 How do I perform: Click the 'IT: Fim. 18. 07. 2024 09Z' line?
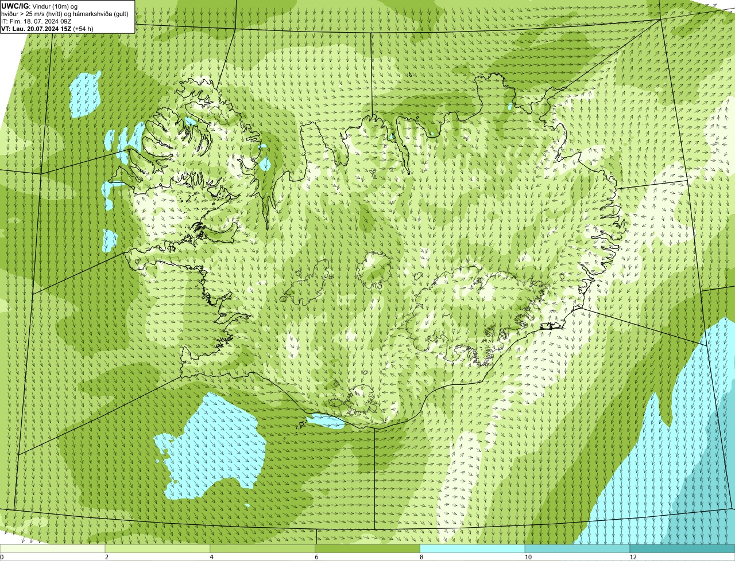(36, 21)
